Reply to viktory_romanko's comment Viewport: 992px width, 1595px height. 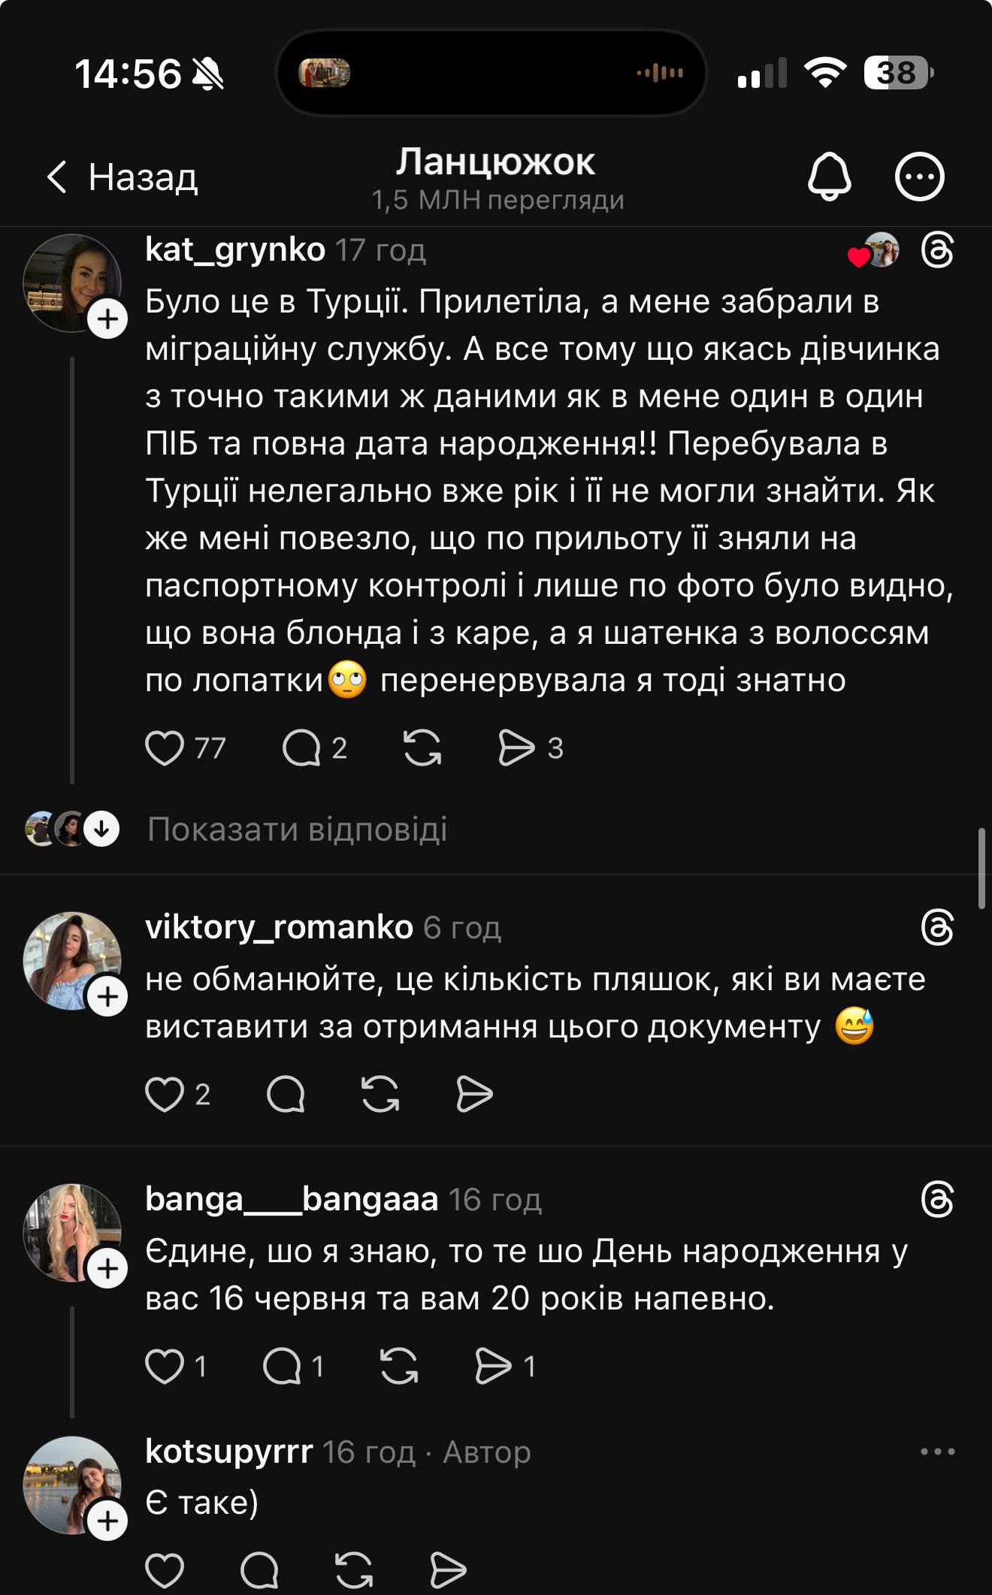click(286, 1095)
